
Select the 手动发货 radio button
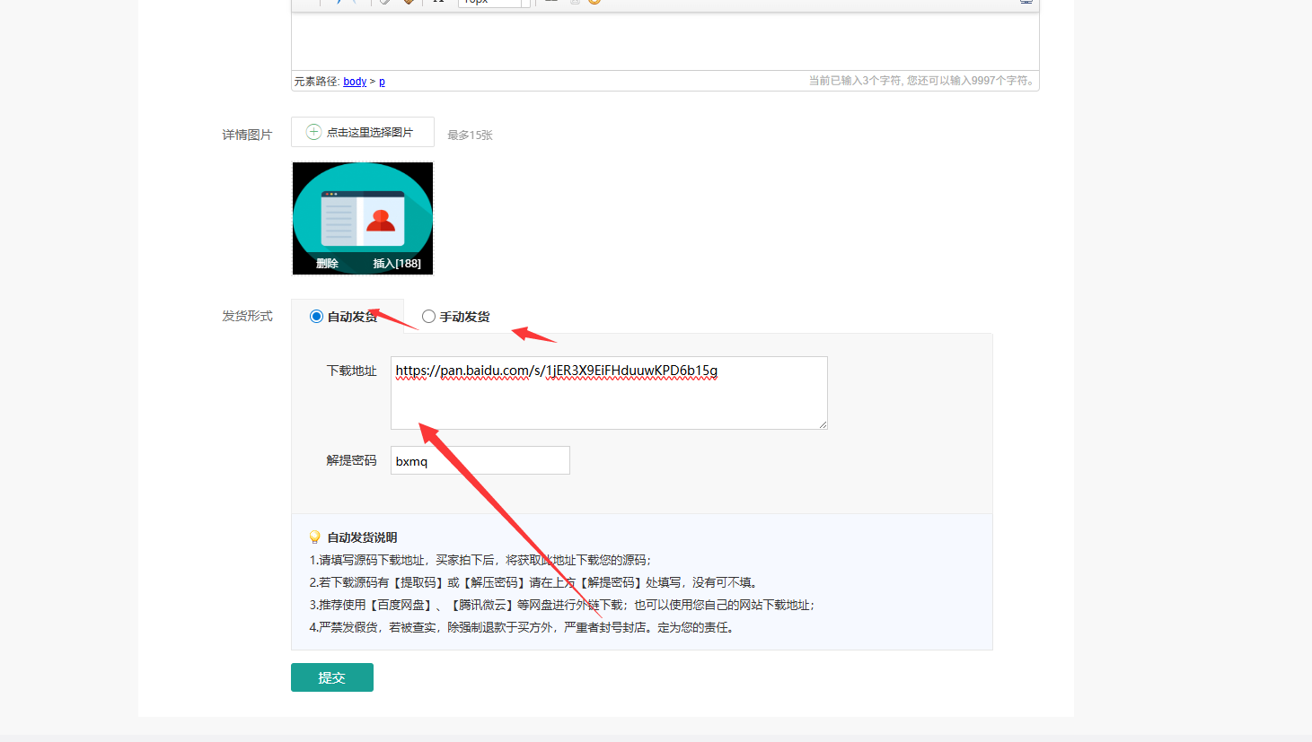428,317
